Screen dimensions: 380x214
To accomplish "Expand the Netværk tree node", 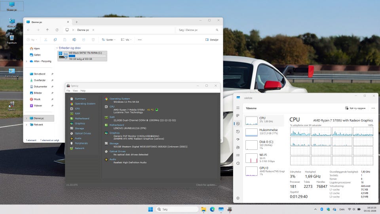I will tap(27, 124).
